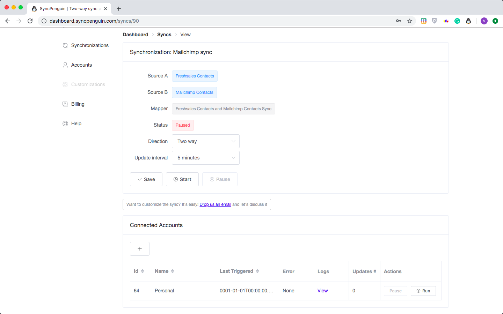Open the shield browser extension
The height and width of the screenshot is (314, 503).
[435, 21]
